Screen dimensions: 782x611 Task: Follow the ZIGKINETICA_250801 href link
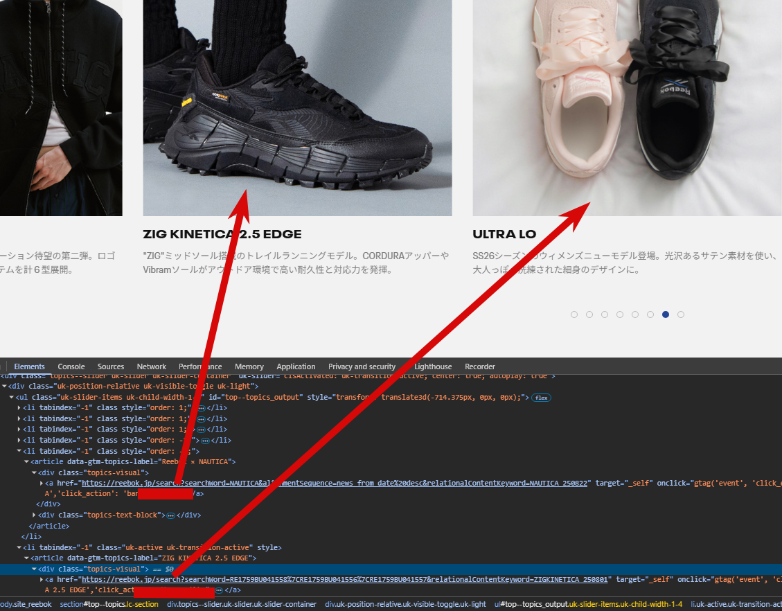point(345,580)
